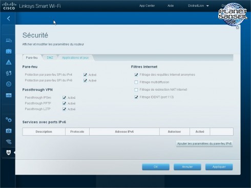Screen dimensions: 251x188
Task: Open the media prioritization arrows icon
Action: click(x=9, y=73)
